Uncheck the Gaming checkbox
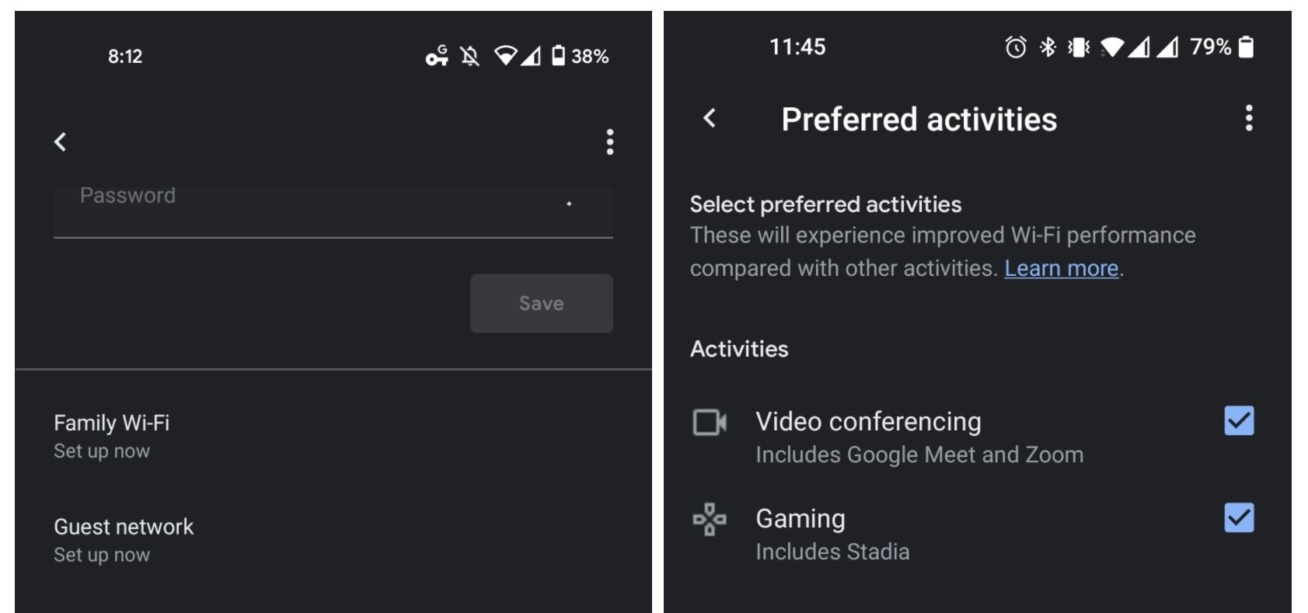 (1238, 517)
